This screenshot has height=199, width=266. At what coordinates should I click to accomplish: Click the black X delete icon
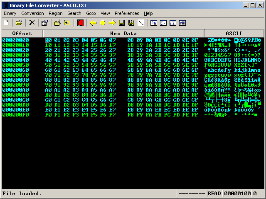[32, 23]
